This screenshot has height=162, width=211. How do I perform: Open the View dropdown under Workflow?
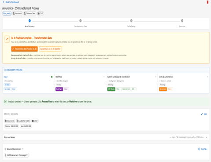point(66,89)
